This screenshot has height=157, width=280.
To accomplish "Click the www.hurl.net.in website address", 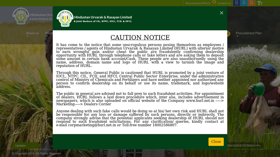I will click(x=200, y=100).
